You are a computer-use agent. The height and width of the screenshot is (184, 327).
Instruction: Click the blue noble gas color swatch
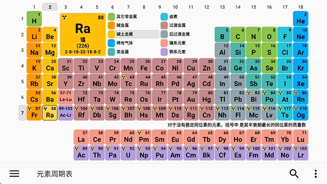(111, 43)
